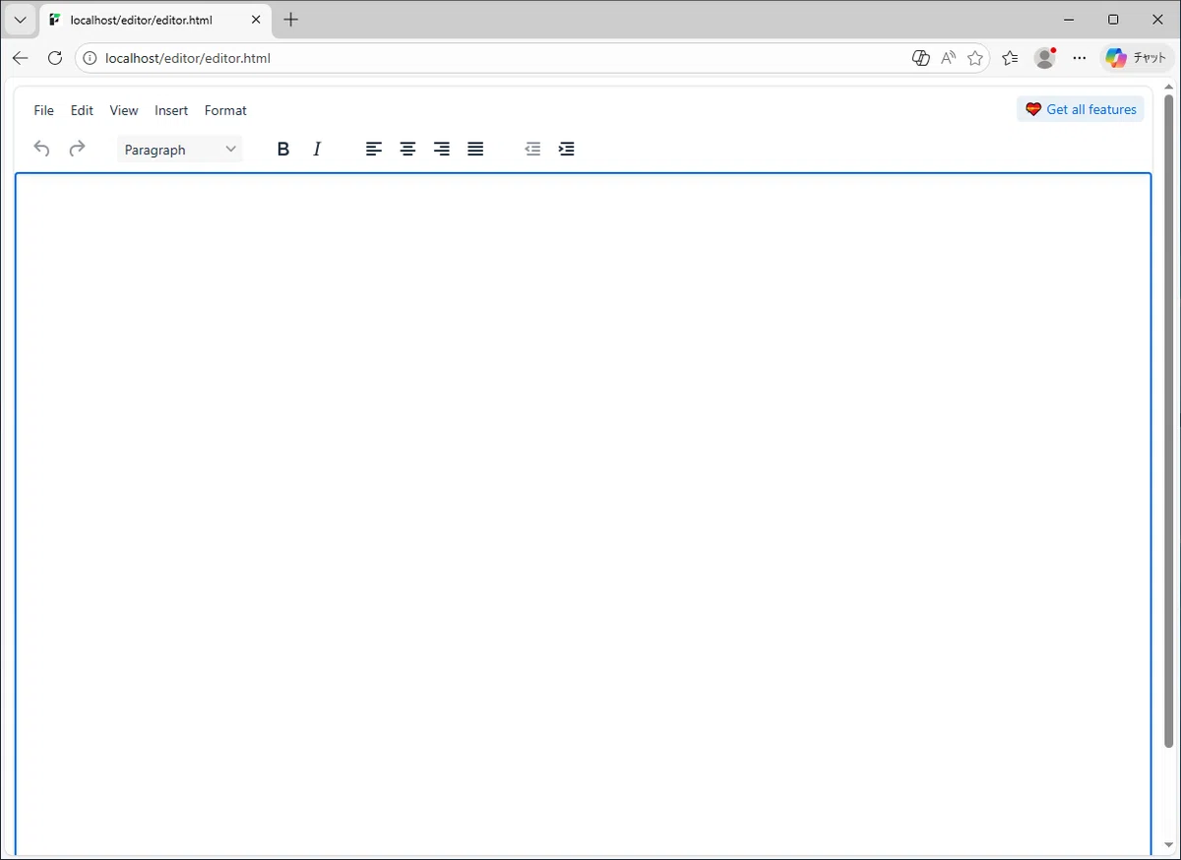Open a new browser tab
This screenshot has height=860, width=1181.
[x=291, y=20]
